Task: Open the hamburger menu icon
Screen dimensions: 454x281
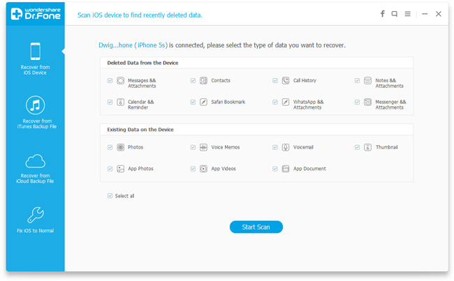Action: (408, 14)
